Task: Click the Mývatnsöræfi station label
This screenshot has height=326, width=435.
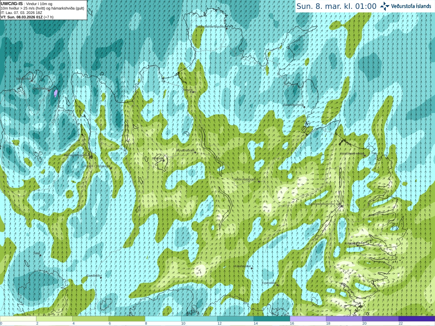Action: tap(185, 150)
